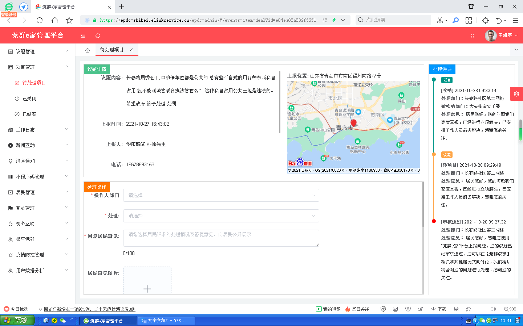Expand tabs list chevron at right
Image resolution: width=523 pixels, height=326 pixels.
pos(516,50)
